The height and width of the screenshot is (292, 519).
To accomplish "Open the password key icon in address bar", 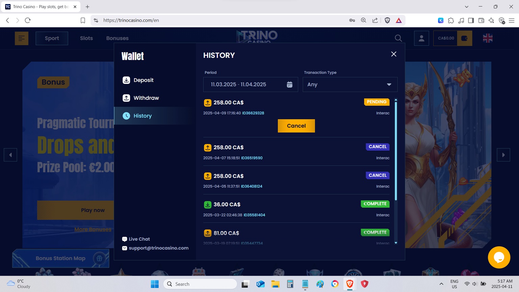I will point(352,20).
